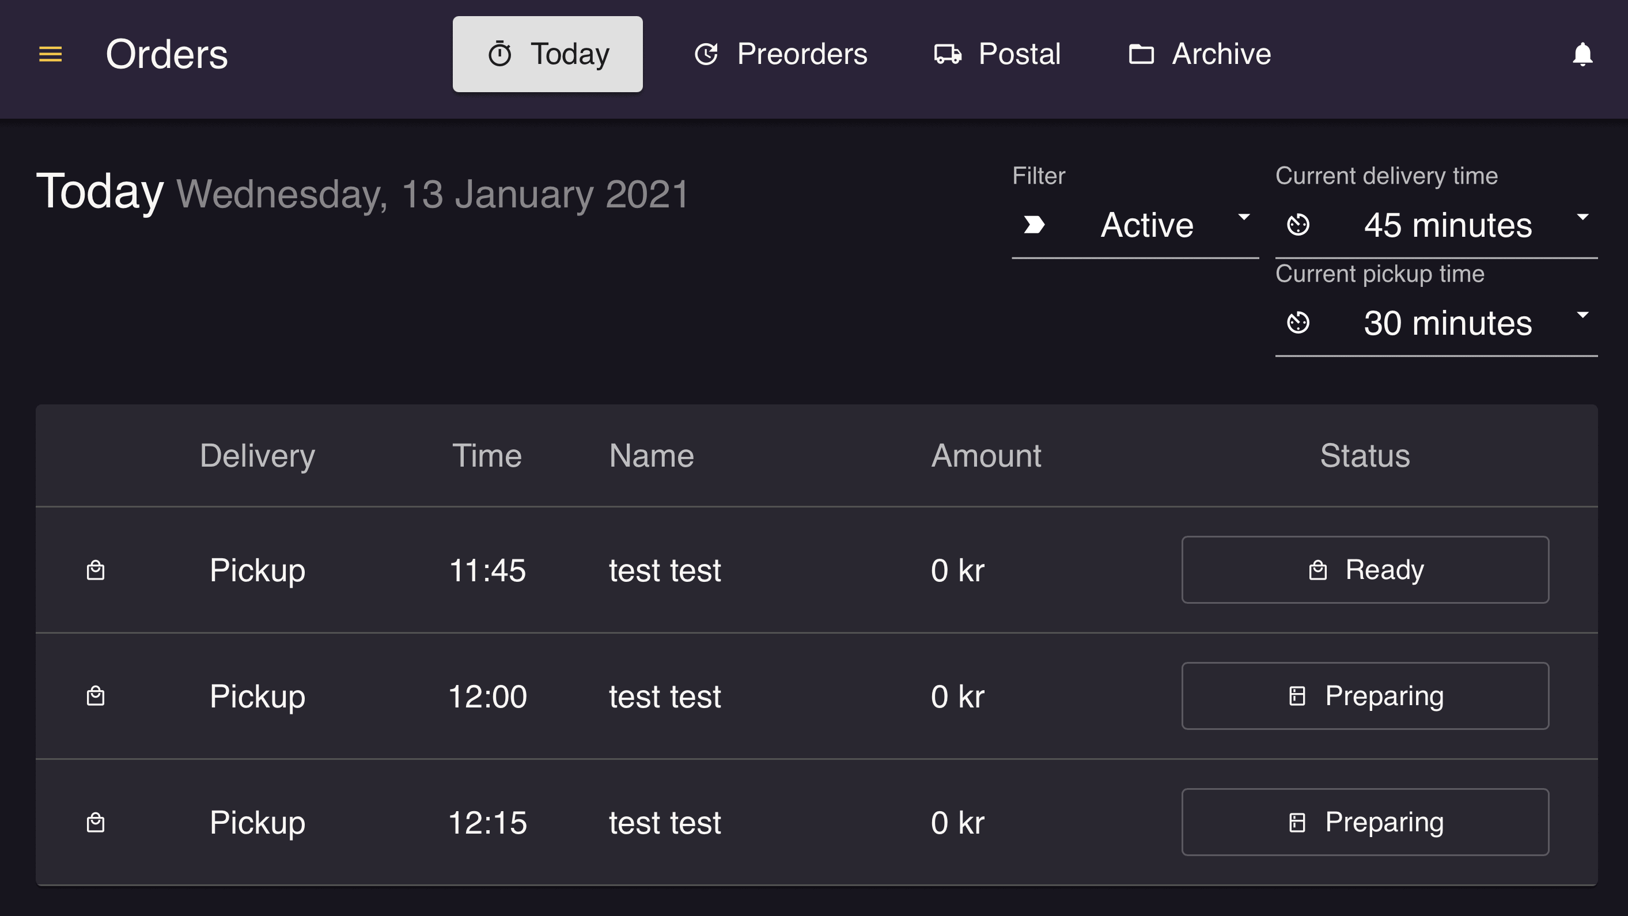Click the Time column header
Image resolution: width=1628 pixels, height=916 pixels.
[487, 456]
